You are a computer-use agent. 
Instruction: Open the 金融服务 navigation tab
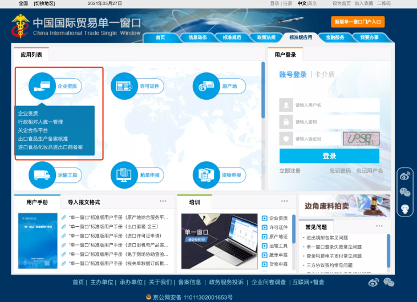click(335, 38)
